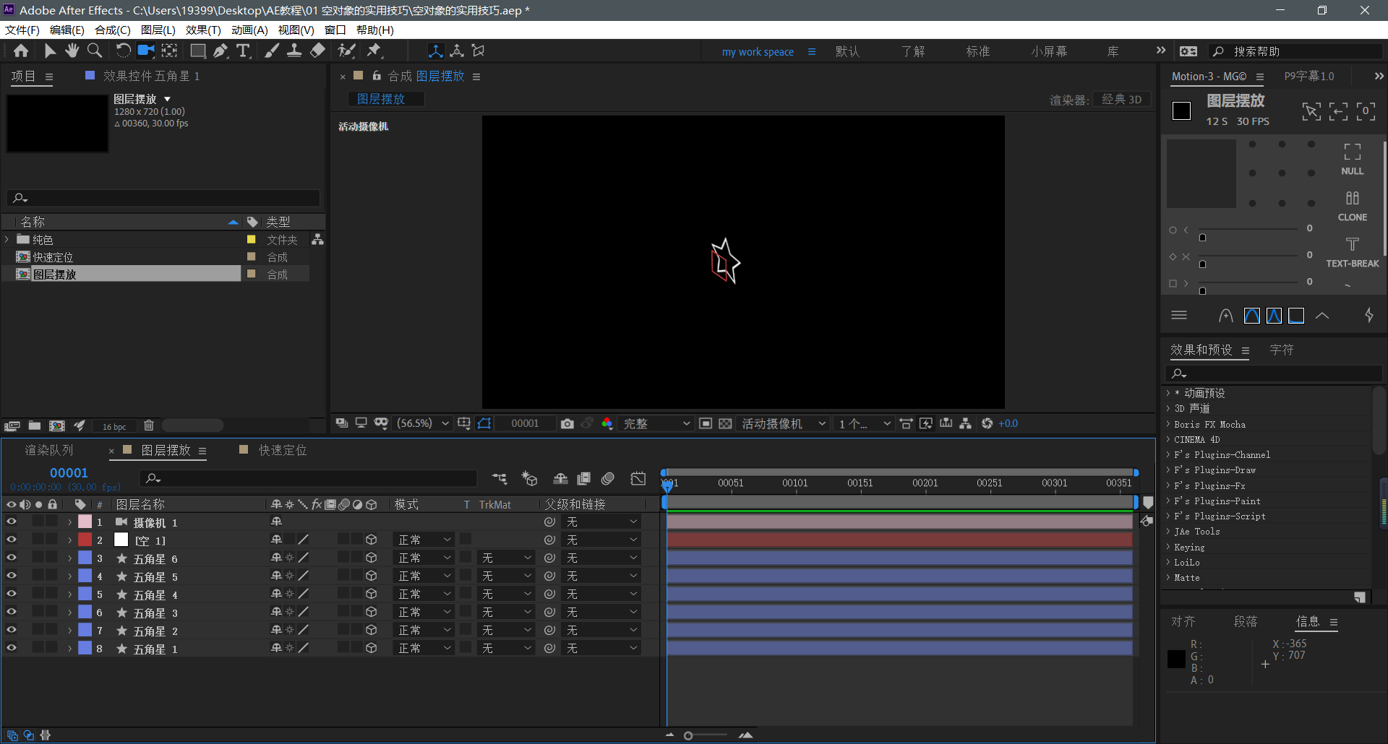Click the trash icon in Project panel
This screenshot has width=1388, height=744.
click(148, 426)
